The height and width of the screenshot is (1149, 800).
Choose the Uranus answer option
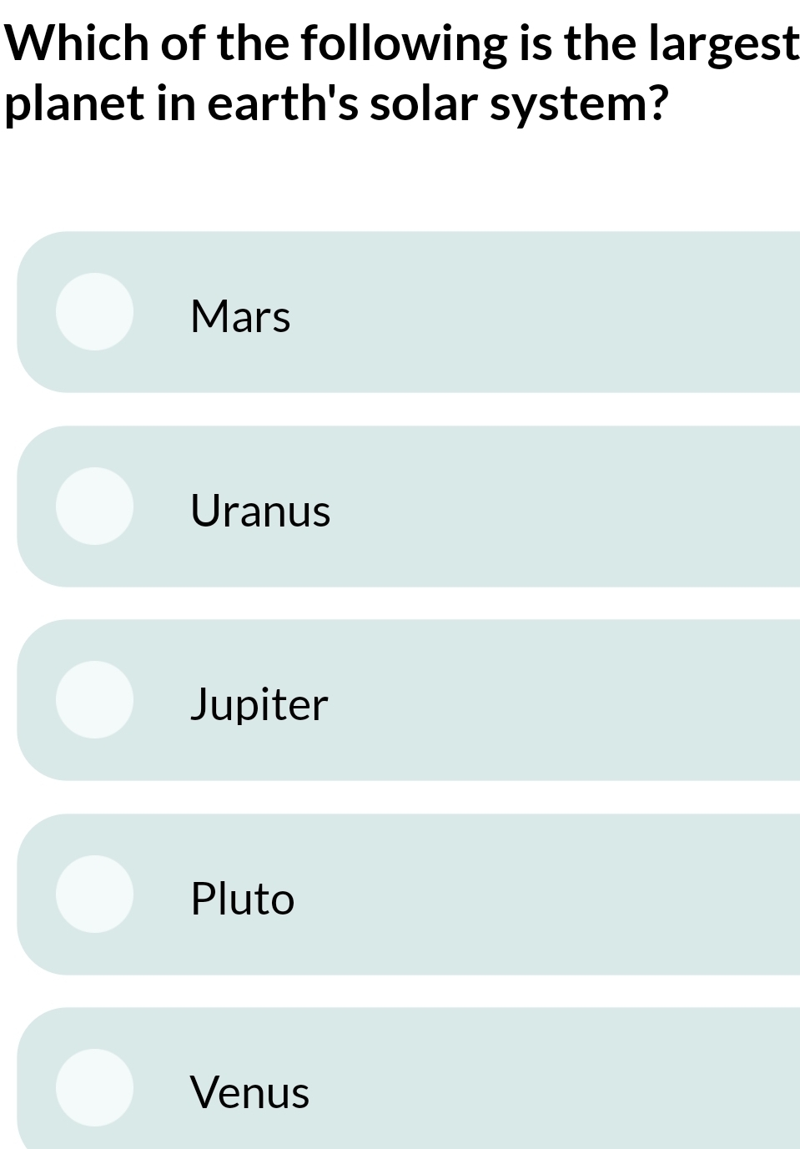[400, 506]
